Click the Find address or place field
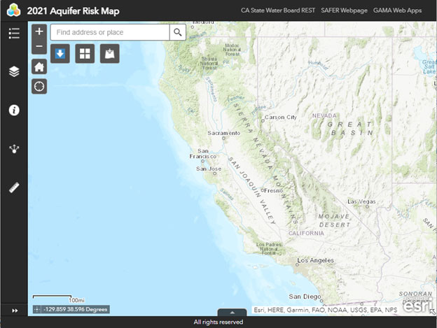The height and width of the screenshot is (328, 437). 110,32
